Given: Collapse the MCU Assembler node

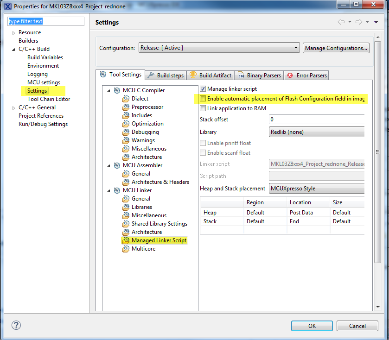Looking at the screenshot, I should 108,166.
